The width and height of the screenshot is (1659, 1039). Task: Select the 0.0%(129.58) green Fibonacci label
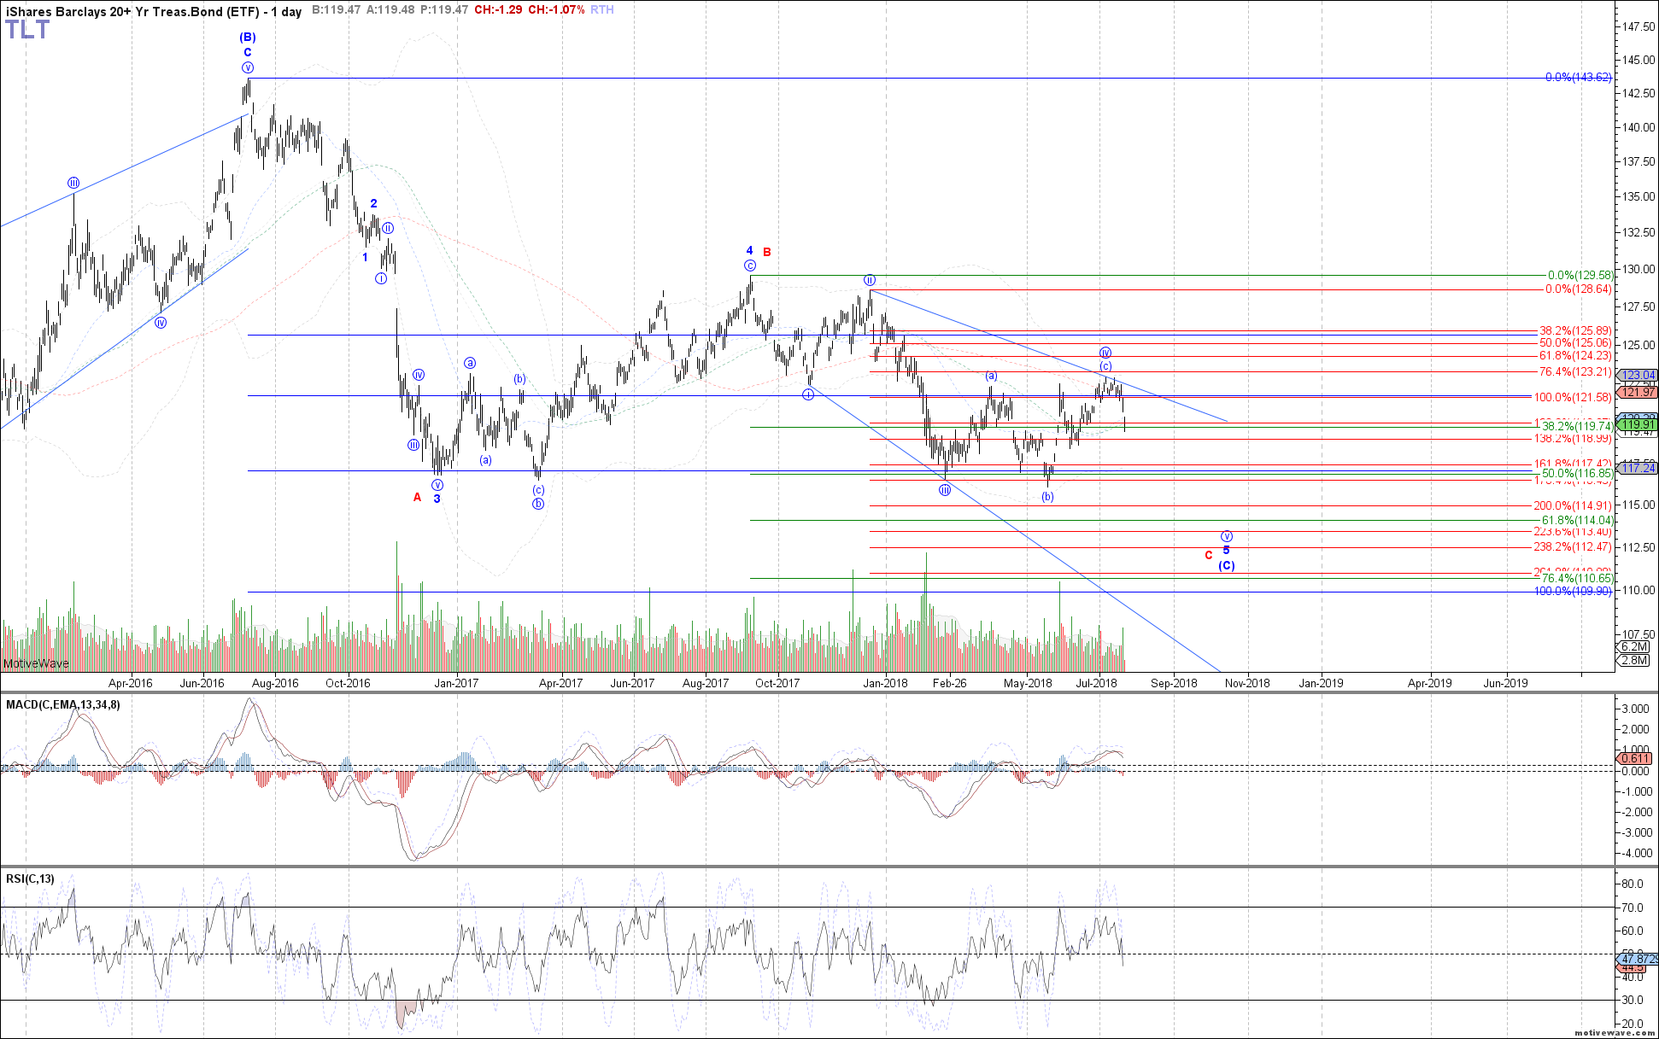[x=1580, y=276]
